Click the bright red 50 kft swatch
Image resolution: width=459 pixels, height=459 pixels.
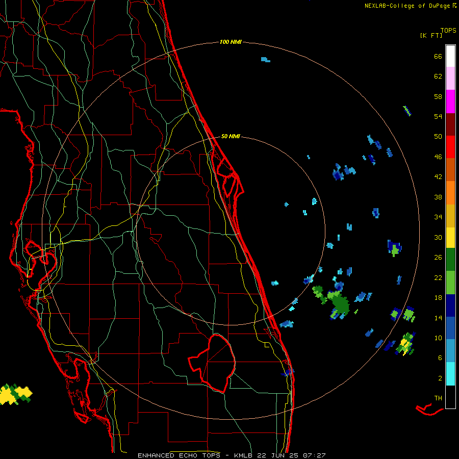pos(450,147)
